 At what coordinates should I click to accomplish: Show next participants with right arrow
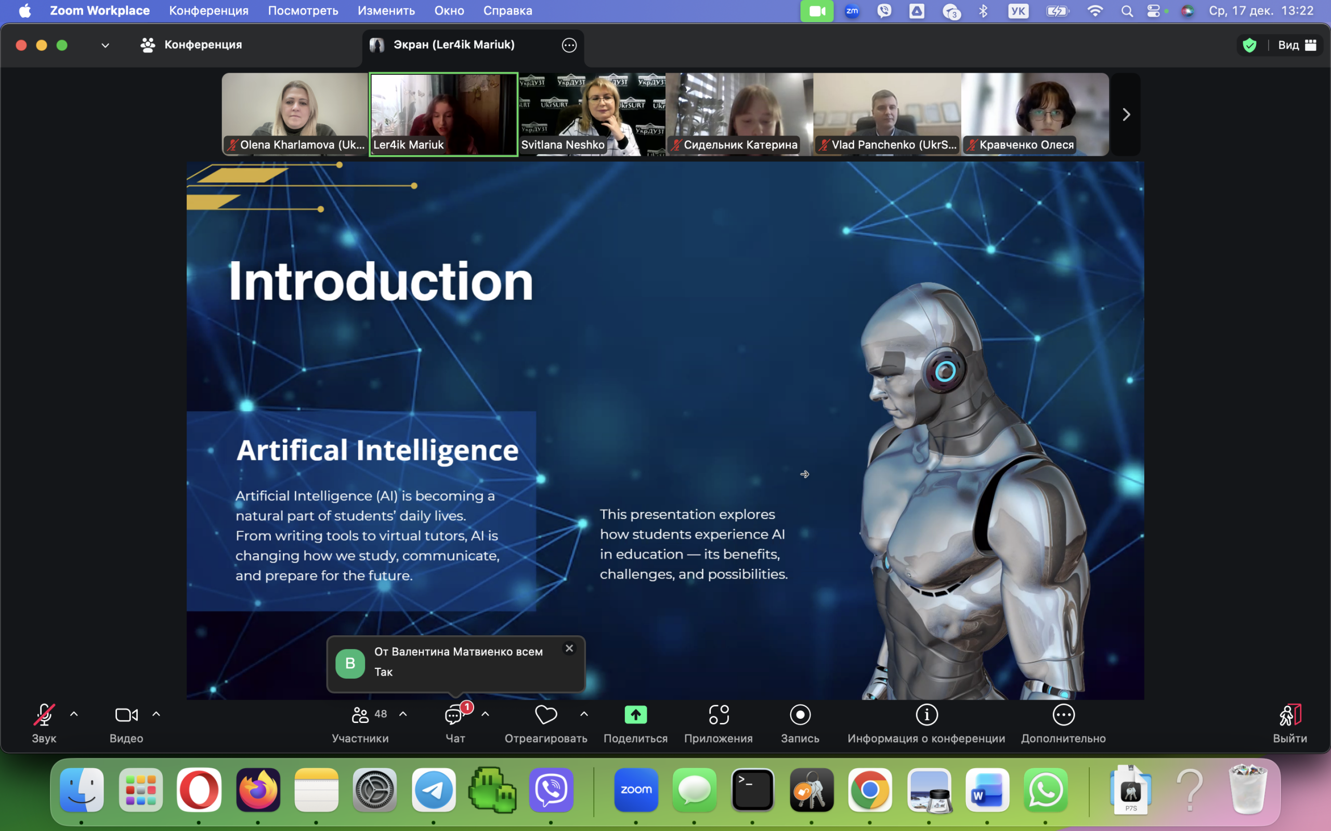1126,115
